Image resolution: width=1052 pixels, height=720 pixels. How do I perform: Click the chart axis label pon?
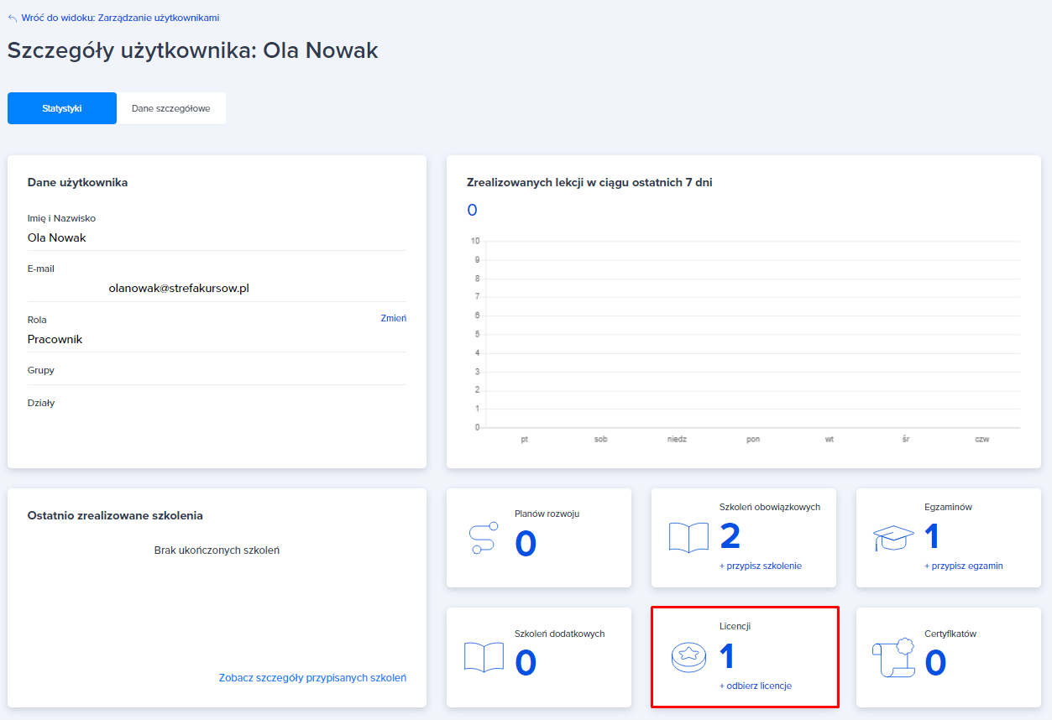click(x=753, y=440)
